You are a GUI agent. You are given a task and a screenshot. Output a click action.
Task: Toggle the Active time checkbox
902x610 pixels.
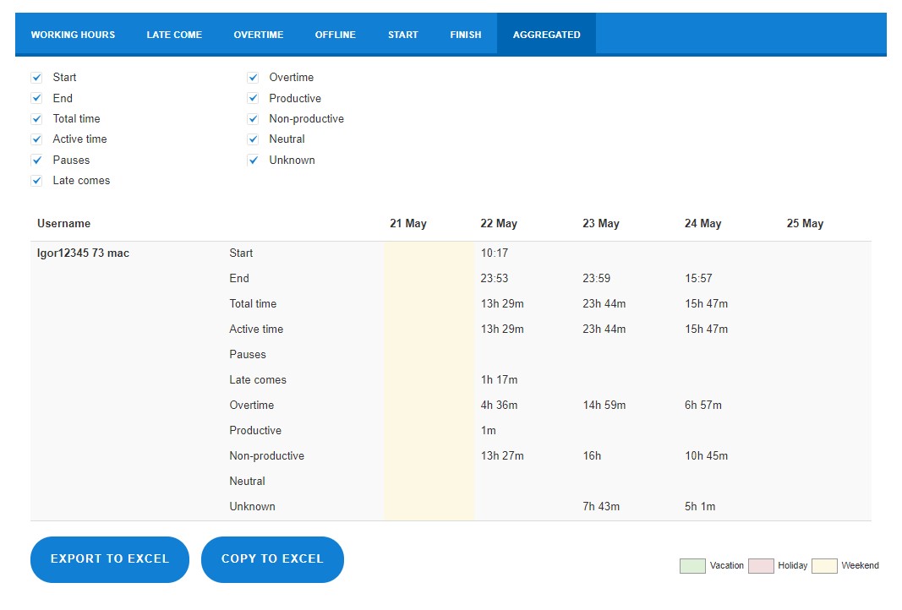[x=37, y=139]
